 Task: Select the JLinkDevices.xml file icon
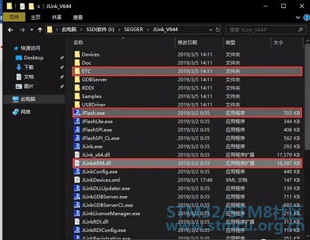coord(77,180)
